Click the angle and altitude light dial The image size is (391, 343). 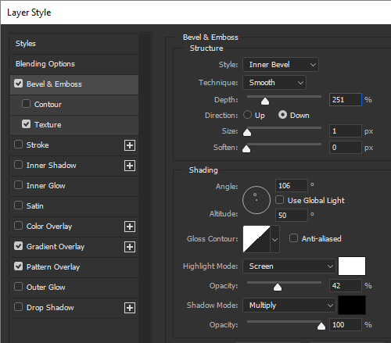point(256,200)
